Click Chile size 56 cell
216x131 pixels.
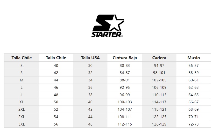pos(56,124)
